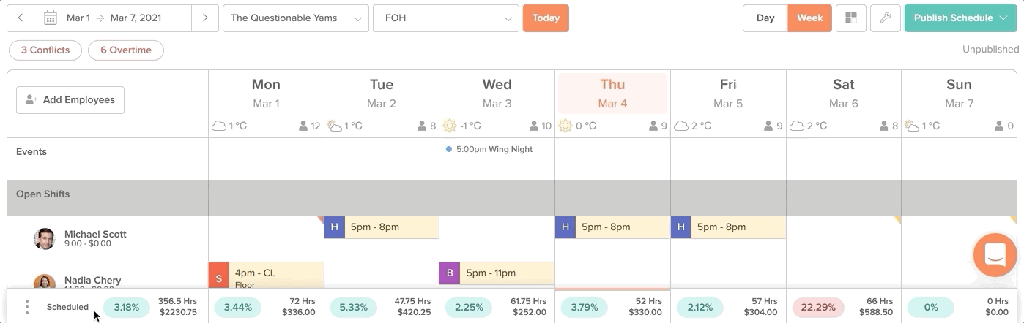Image resolution: width=1024 pixels, height=323 pixels.
Task: Open the chat support bubble
Action: (x=995, y=255)
